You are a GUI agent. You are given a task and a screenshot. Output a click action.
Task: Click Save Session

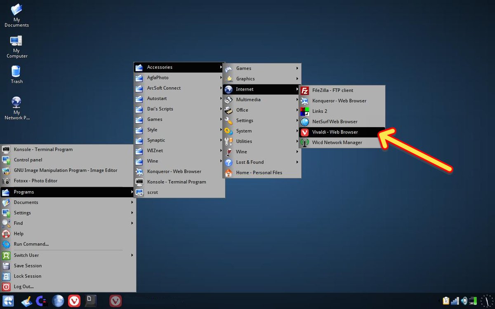tap(68, 266)
